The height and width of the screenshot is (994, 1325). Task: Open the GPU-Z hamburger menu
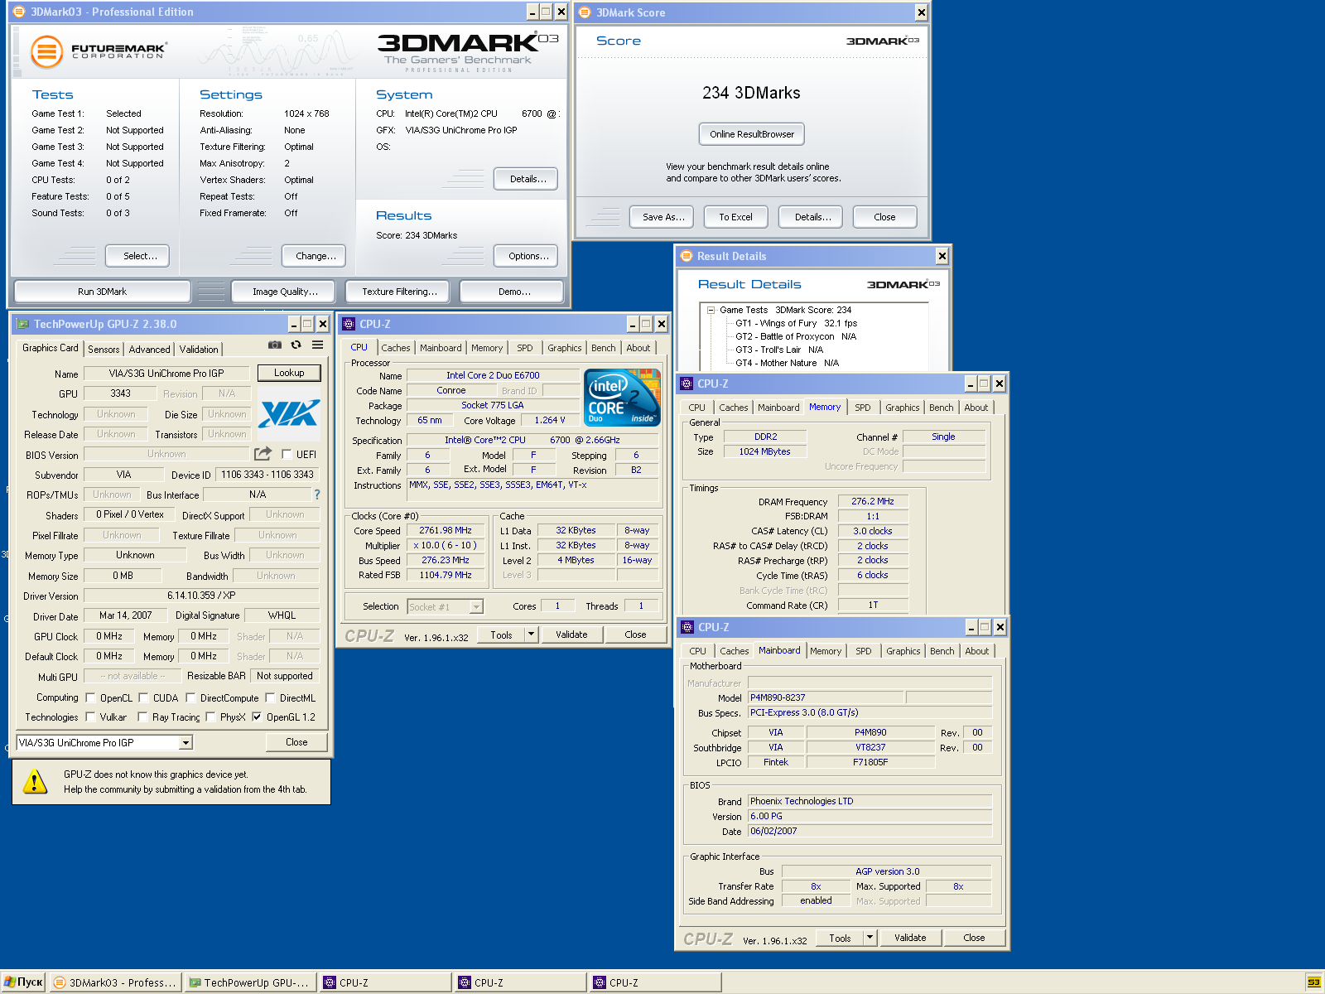point(317,345)
